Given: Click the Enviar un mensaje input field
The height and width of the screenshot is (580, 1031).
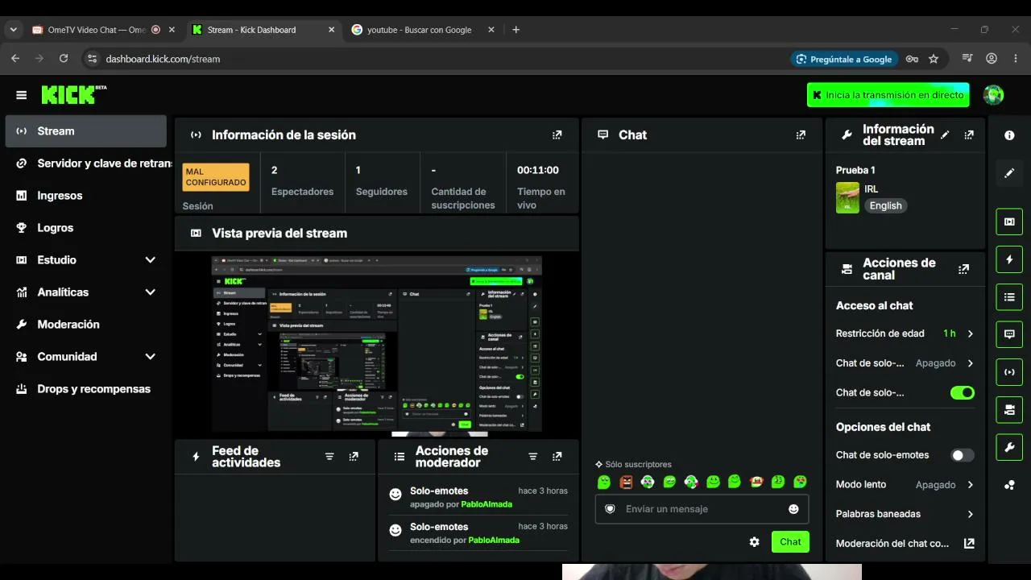Looking at the screenshot, I should [x=702, y=509].
